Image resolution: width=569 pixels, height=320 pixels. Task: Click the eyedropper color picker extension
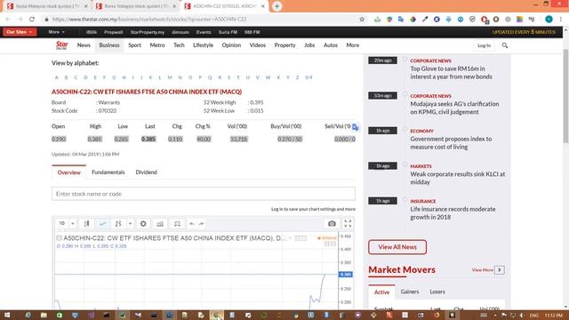coord(425,20)
